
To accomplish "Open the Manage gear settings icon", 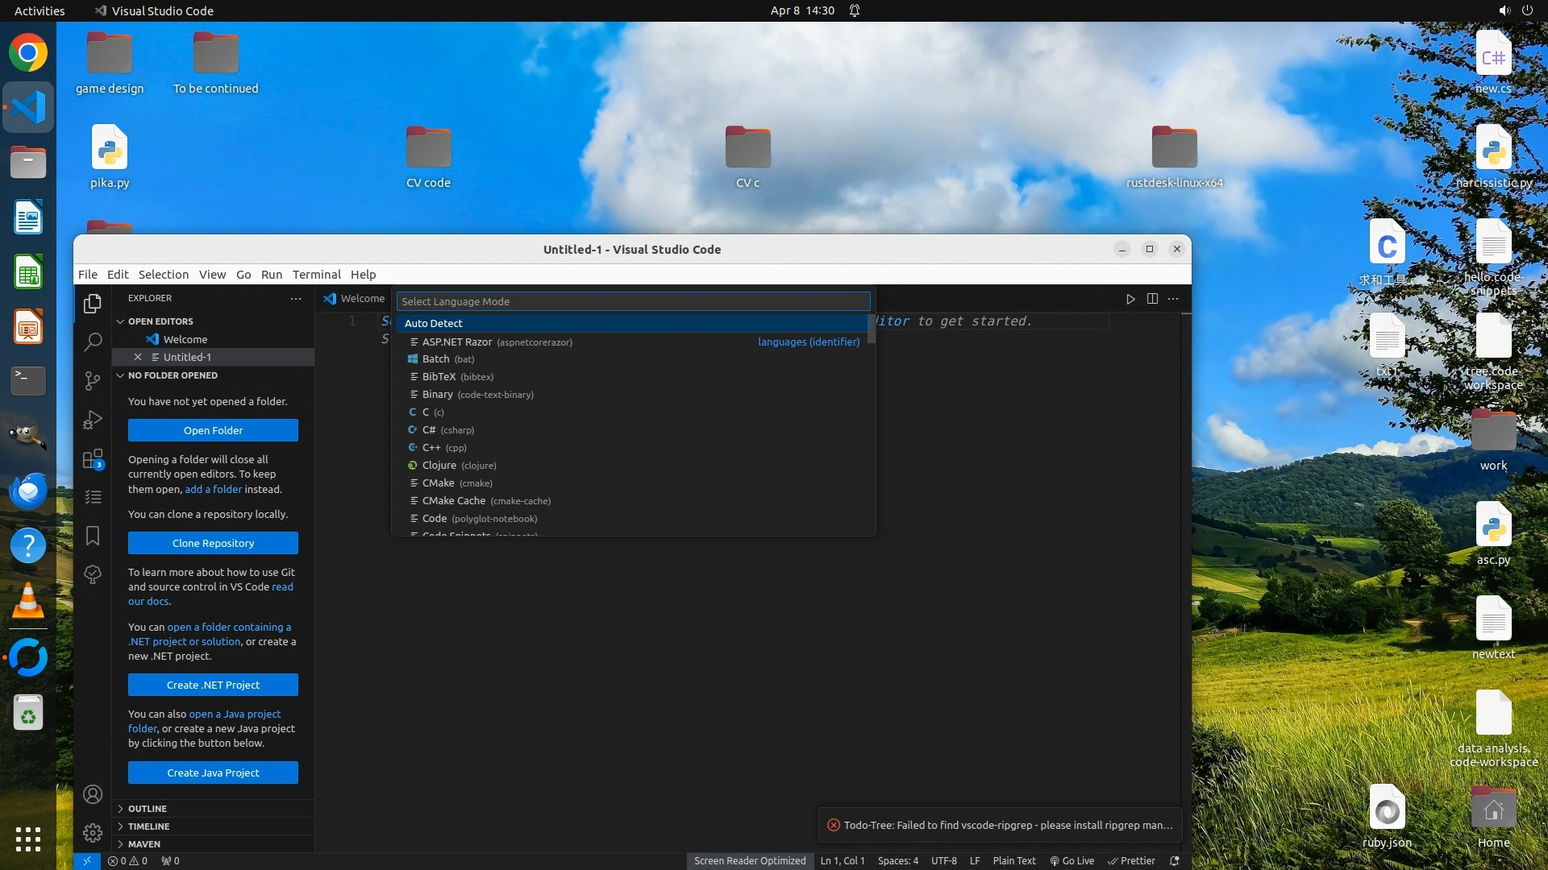I will point(93,832).
